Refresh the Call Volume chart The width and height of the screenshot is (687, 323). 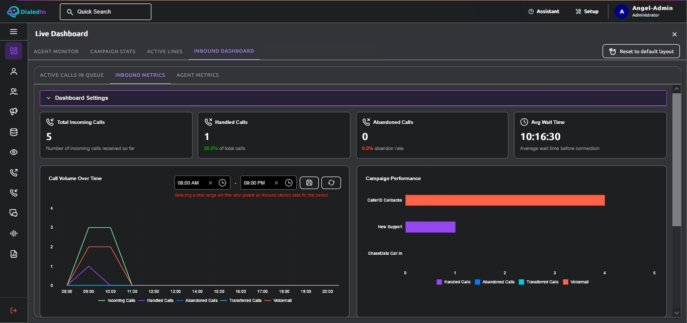click(x=331, y=183)
